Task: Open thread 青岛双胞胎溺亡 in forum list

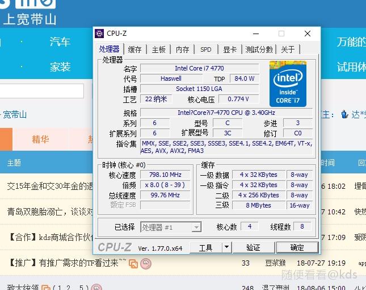Action: point(50,212)
